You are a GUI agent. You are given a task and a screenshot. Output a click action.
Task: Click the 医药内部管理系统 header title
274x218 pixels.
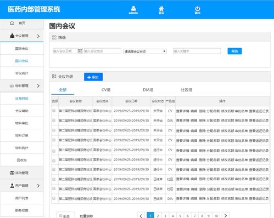click(34, 9)
